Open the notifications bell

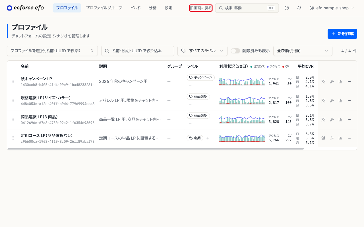pos(299,8)
